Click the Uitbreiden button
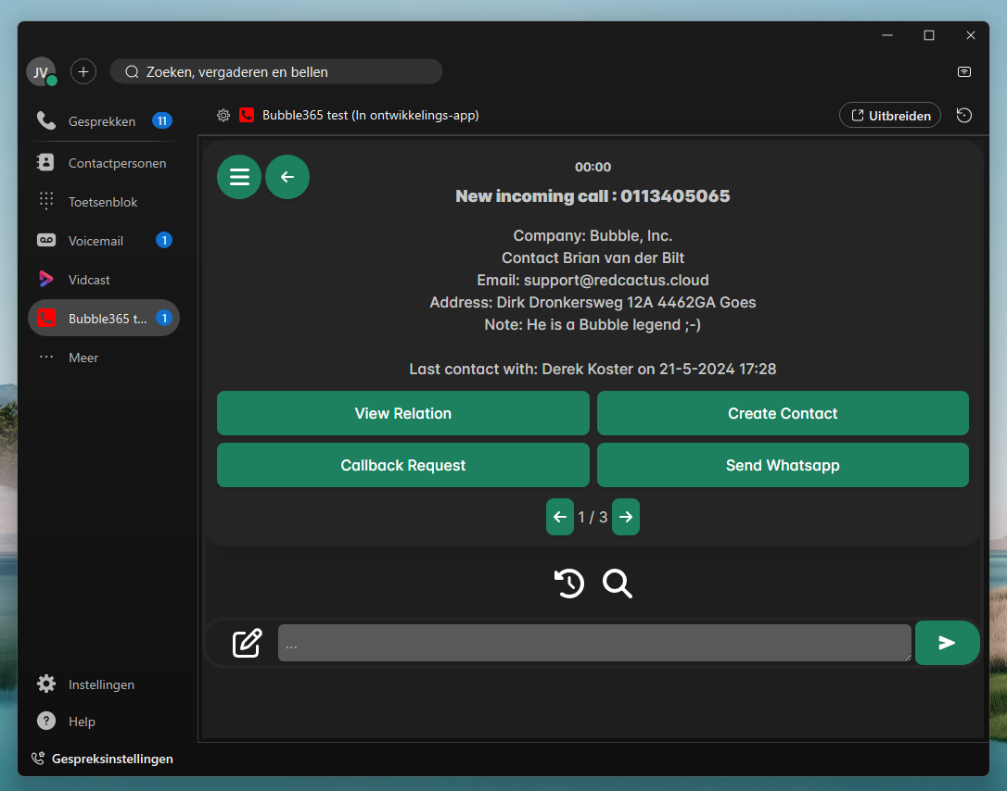This screenshot has height=791, width=1007. tap(889, 115)
